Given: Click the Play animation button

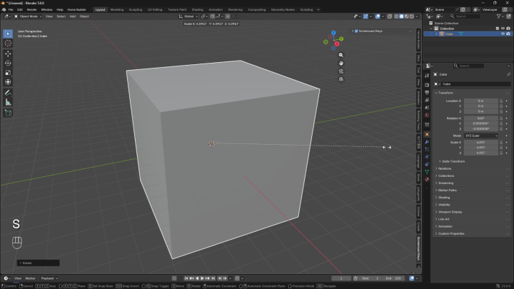Looking at the screenshot, I should 202,278.
